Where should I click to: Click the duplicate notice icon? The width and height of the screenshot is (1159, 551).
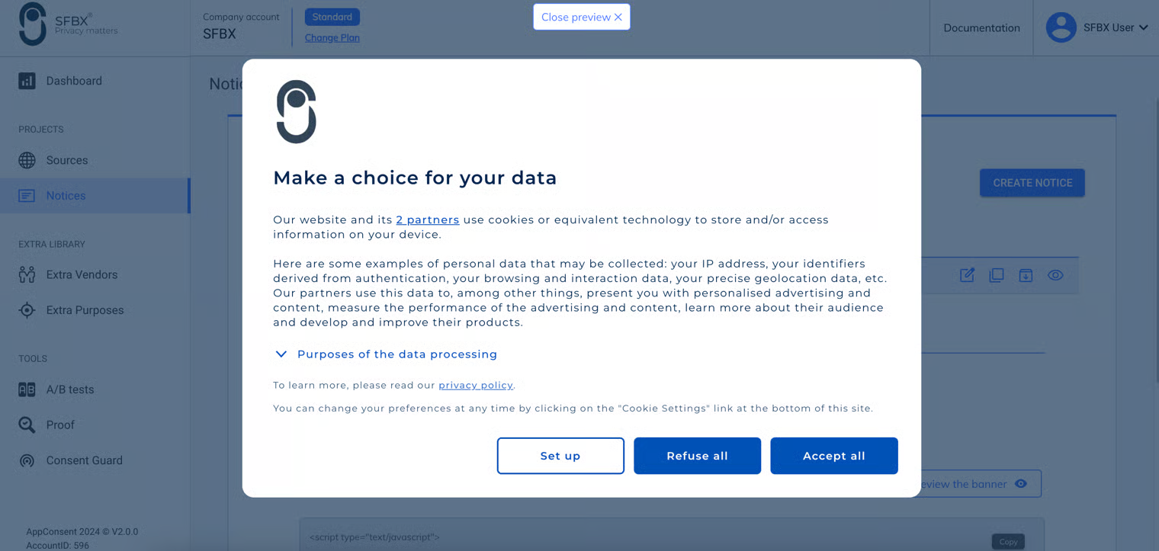click(997, 275)
